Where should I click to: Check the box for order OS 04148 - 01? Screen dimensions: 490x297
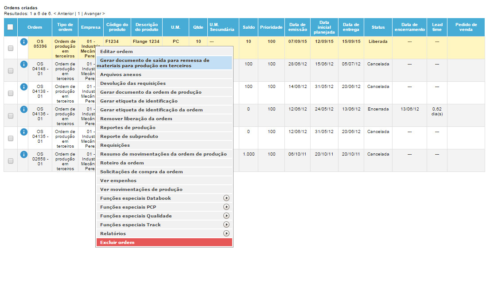[x=11, y=71]
